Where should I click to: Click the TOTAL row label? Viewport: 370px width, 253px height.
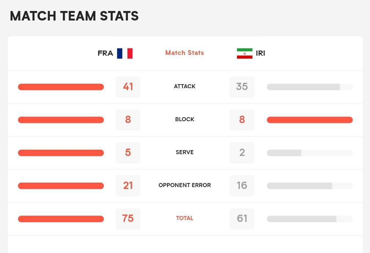(x=184, y=218)
